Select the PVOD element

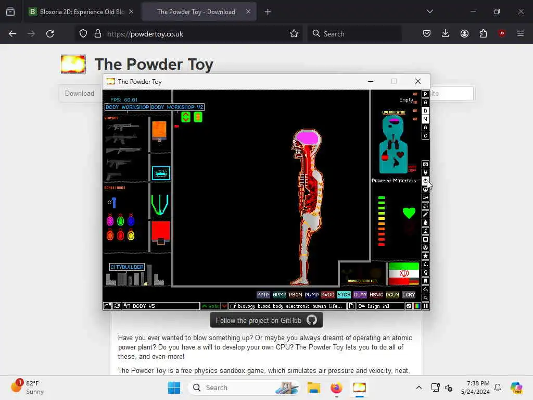[328, 295]
